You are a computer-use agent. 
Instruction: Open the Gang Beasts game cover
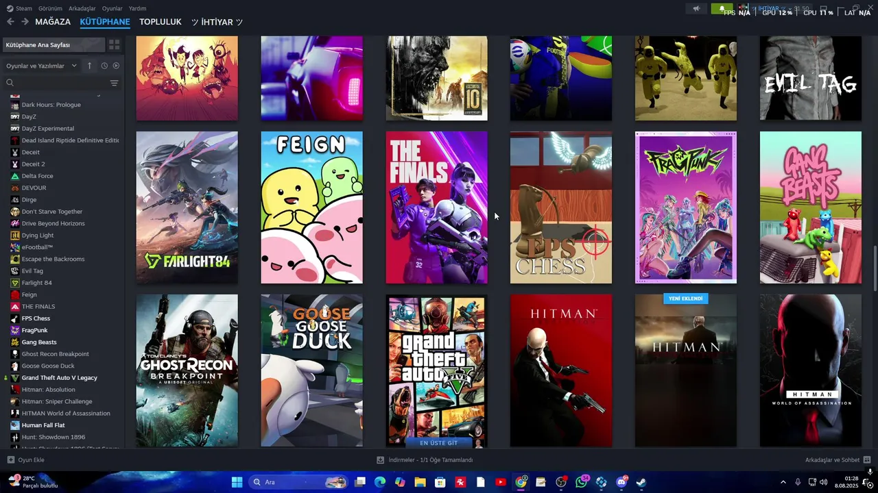click(811, 207)
